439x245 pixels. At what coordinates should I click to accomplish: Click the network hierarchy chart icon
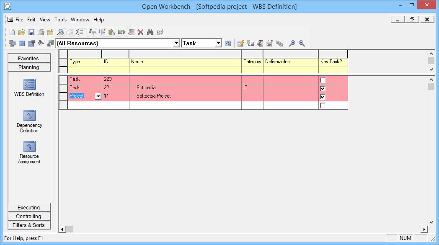(x=260, y=44)
